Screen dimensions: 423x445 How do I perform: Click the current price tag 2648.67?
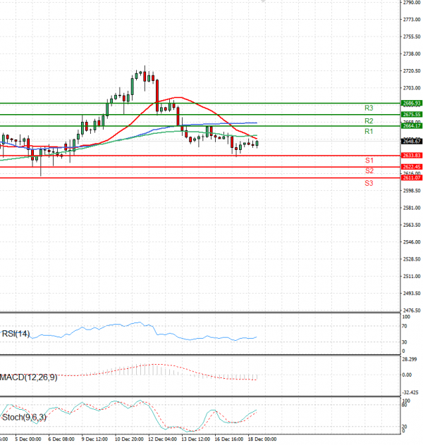click(412, 142)
